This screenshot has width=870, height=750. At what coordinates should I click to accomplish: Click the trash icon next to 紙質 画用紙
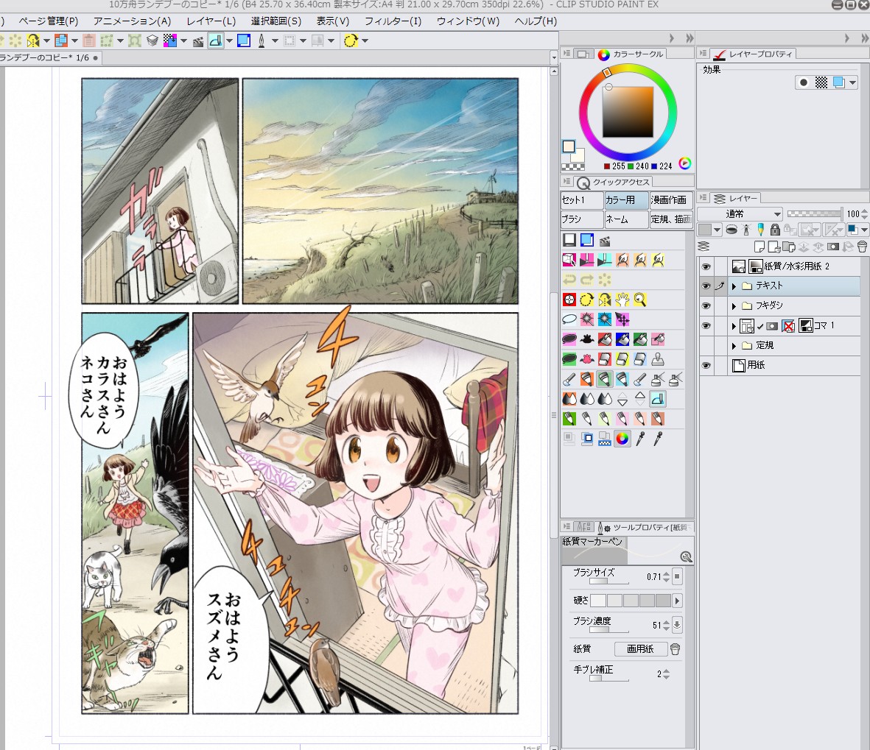point(676,648)
